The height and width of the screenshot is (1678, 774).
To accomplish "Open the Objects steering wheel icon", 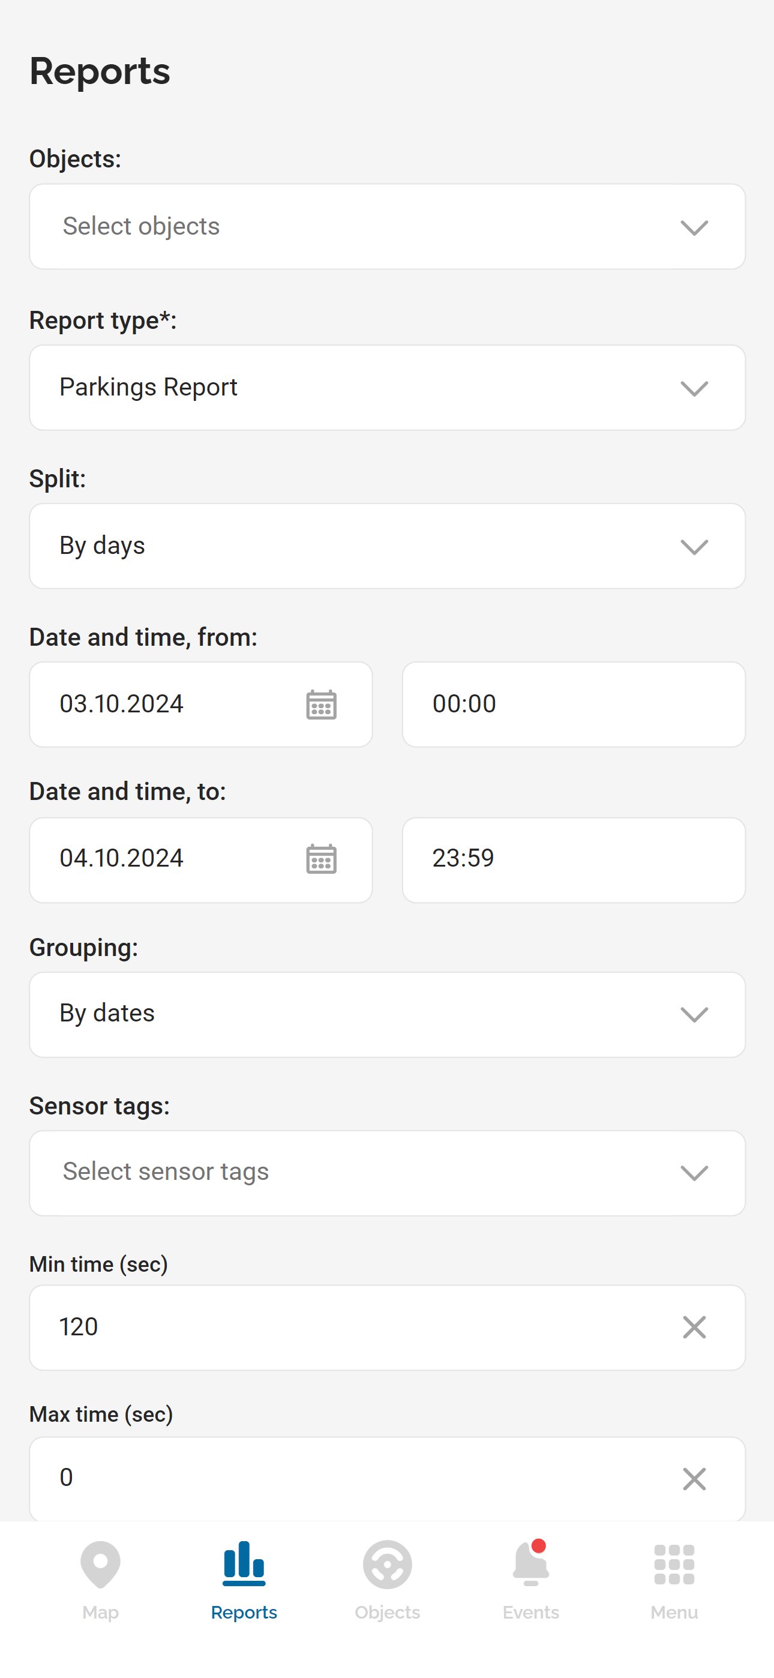I will (387, 1564).
